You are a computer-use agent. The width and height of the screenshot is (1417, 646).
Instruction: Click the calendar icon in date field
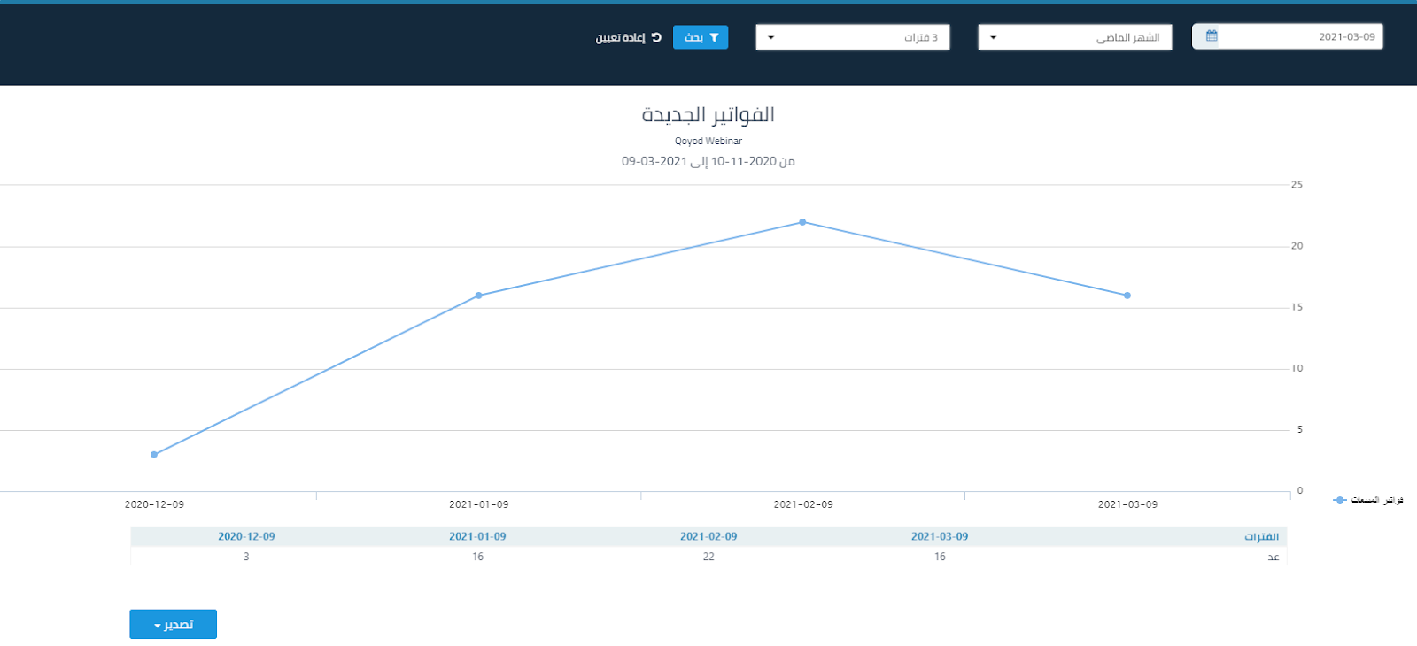tap(1211, 36)
